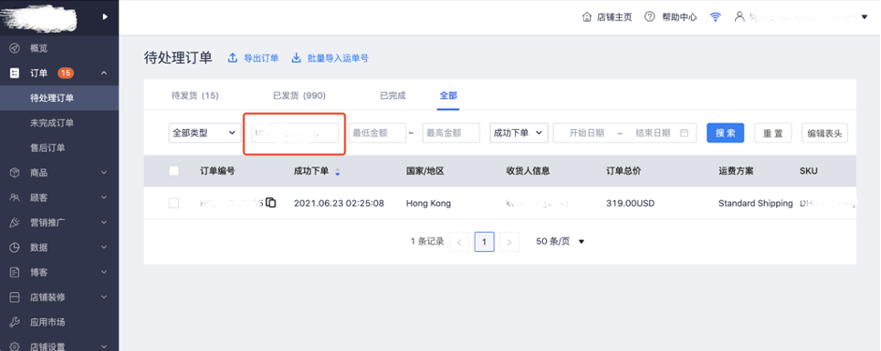This screenshot has width=881, height=351.
Task: Expand the 博客 menu chevron
Action: (104, 272)
